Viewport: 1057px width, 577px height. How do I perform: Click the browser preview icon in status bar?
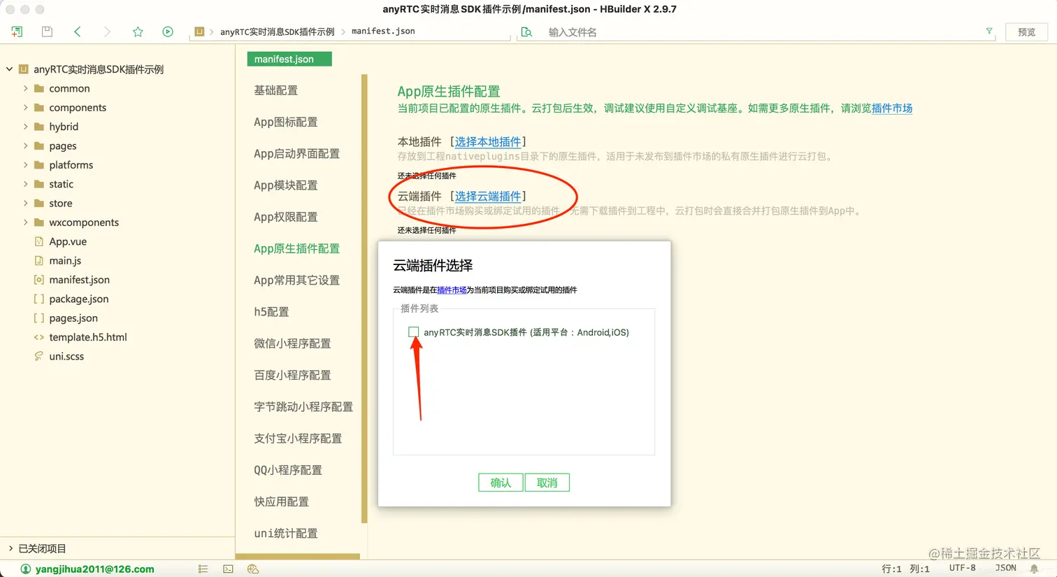point(253,569)
